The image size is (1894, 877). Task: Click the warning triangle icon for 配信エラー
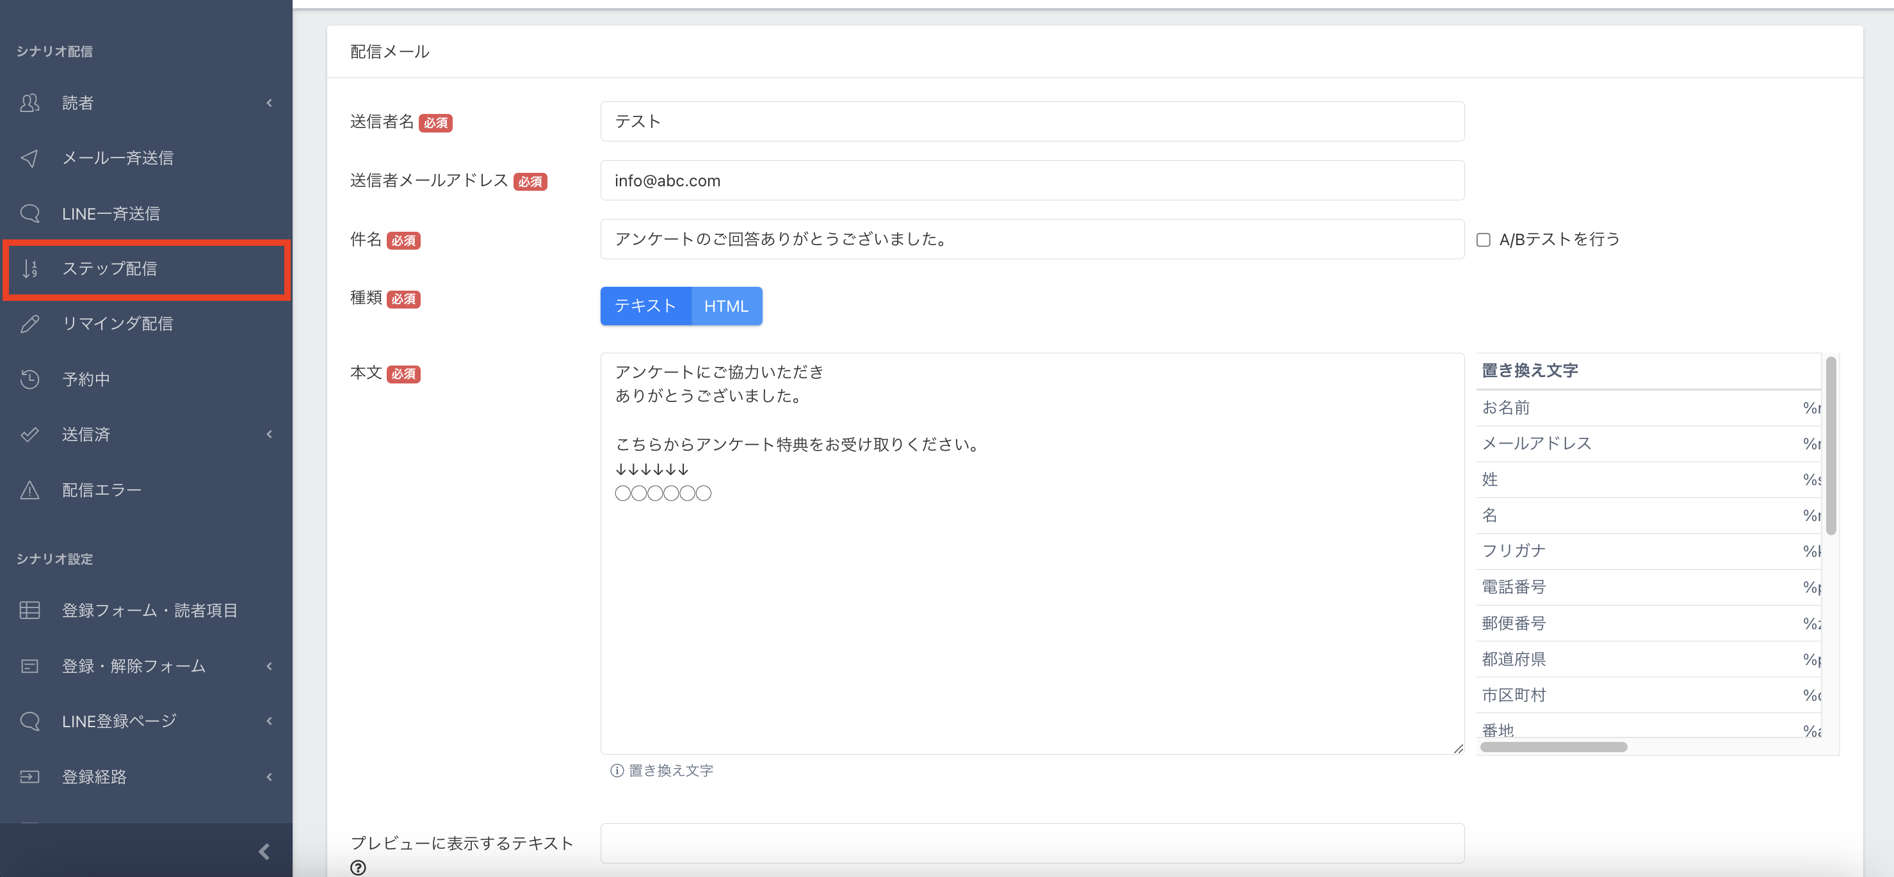[29, 490]
